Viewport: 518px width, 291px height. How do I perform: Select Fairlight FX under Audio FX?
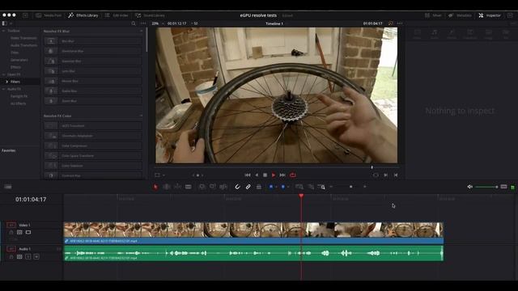pyautogui.click(x=19, y=96)
